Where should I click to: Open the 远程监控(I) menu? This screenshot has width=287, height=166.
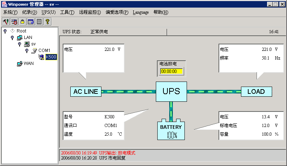90,12
